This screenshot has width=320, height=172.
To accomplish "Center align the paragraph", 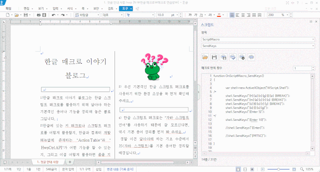I will (x=243, y=15).
